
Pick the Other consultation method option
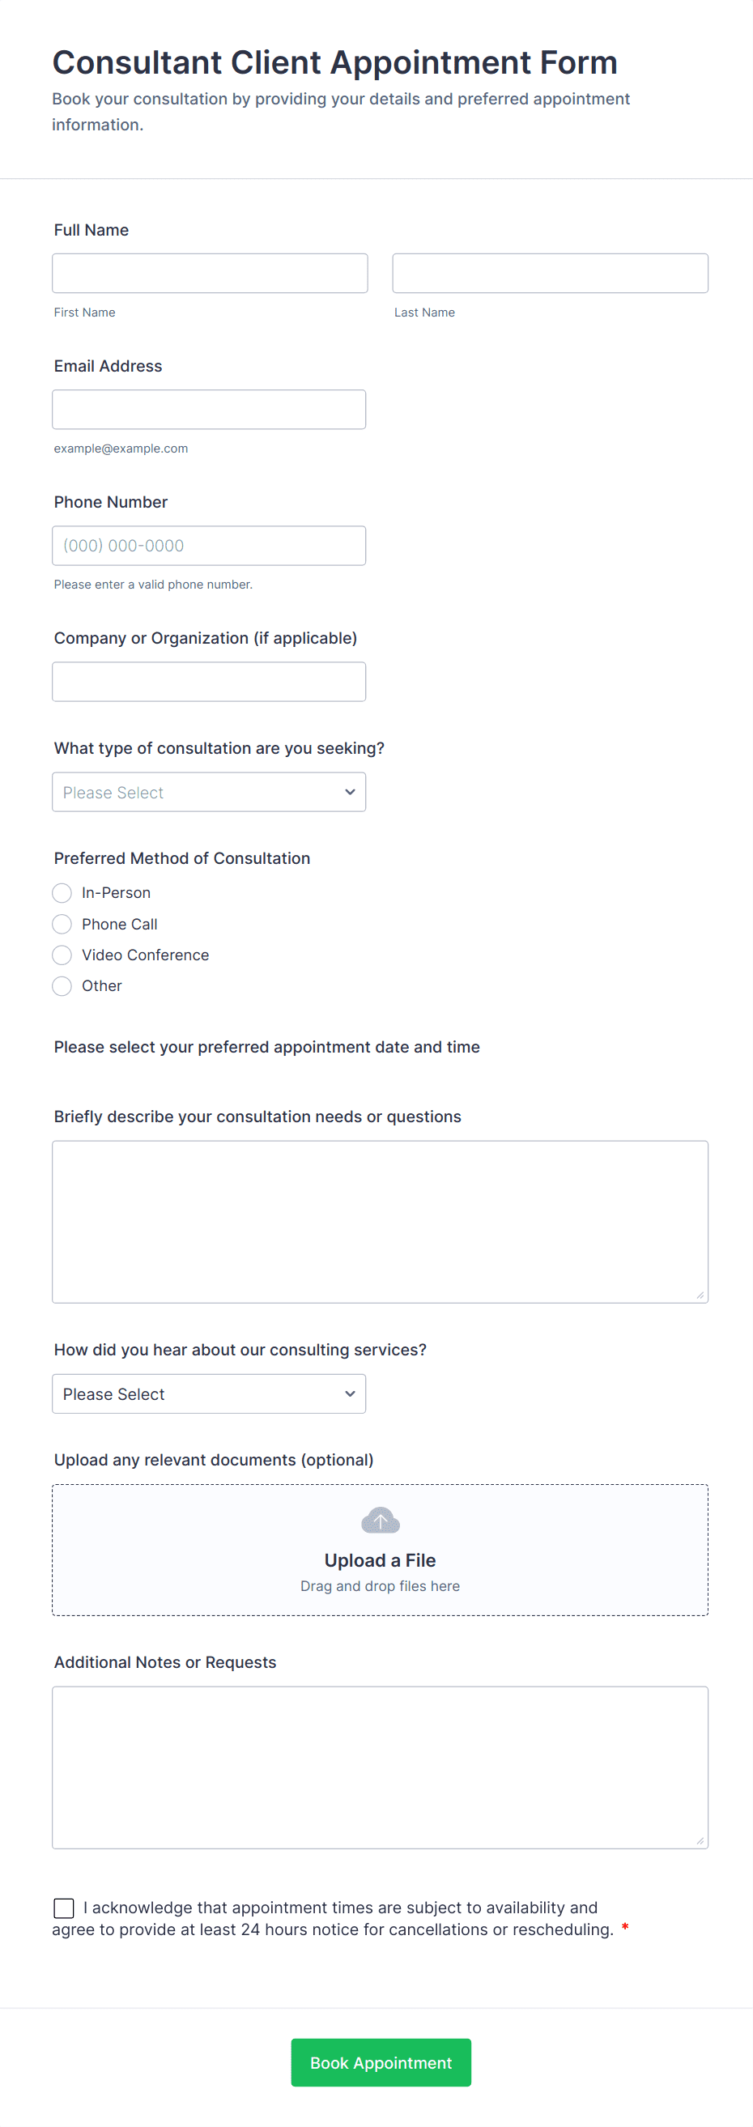[62, 986]
